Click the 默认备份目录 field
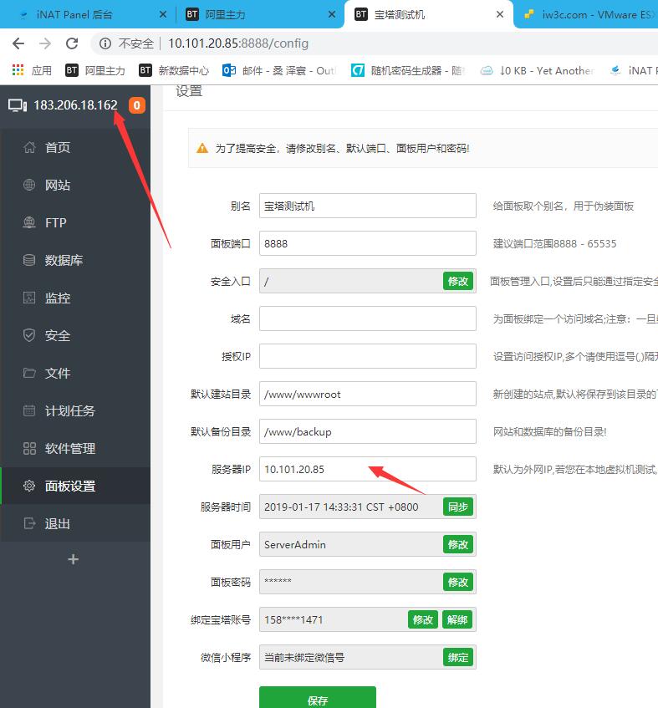Viewport: 658px width, 708px height. (x=368, y=431)
